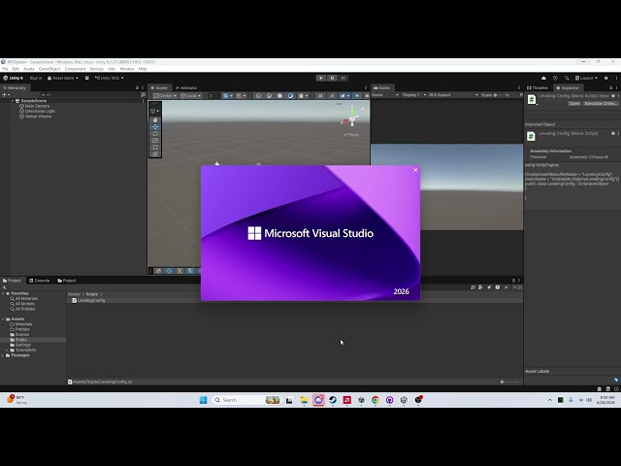
Task: Select the Rotate tool in Scene overlay
Action: coord(155,134)
